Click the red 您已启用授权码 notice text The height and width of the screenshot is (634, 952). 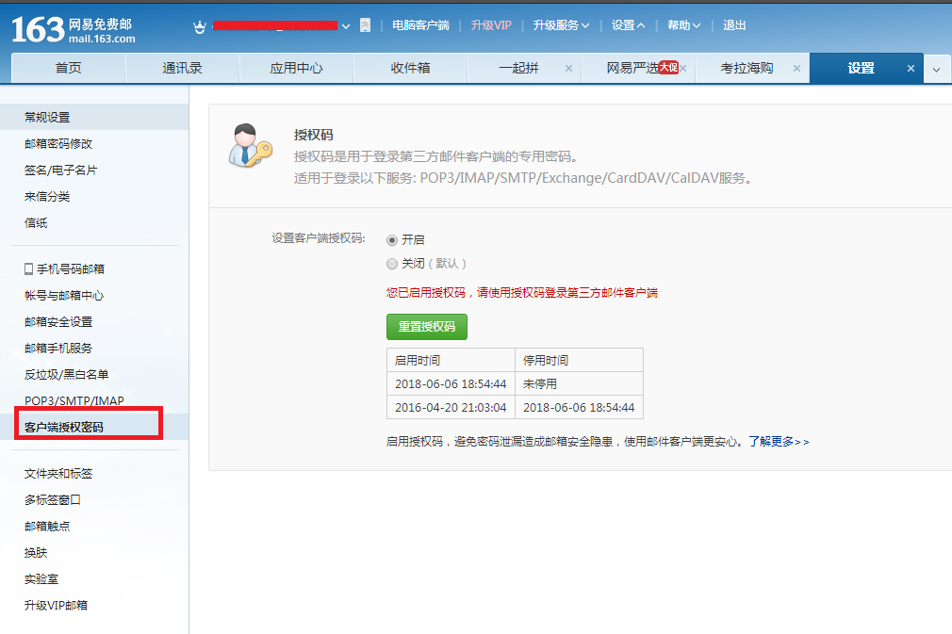[521, 293]
